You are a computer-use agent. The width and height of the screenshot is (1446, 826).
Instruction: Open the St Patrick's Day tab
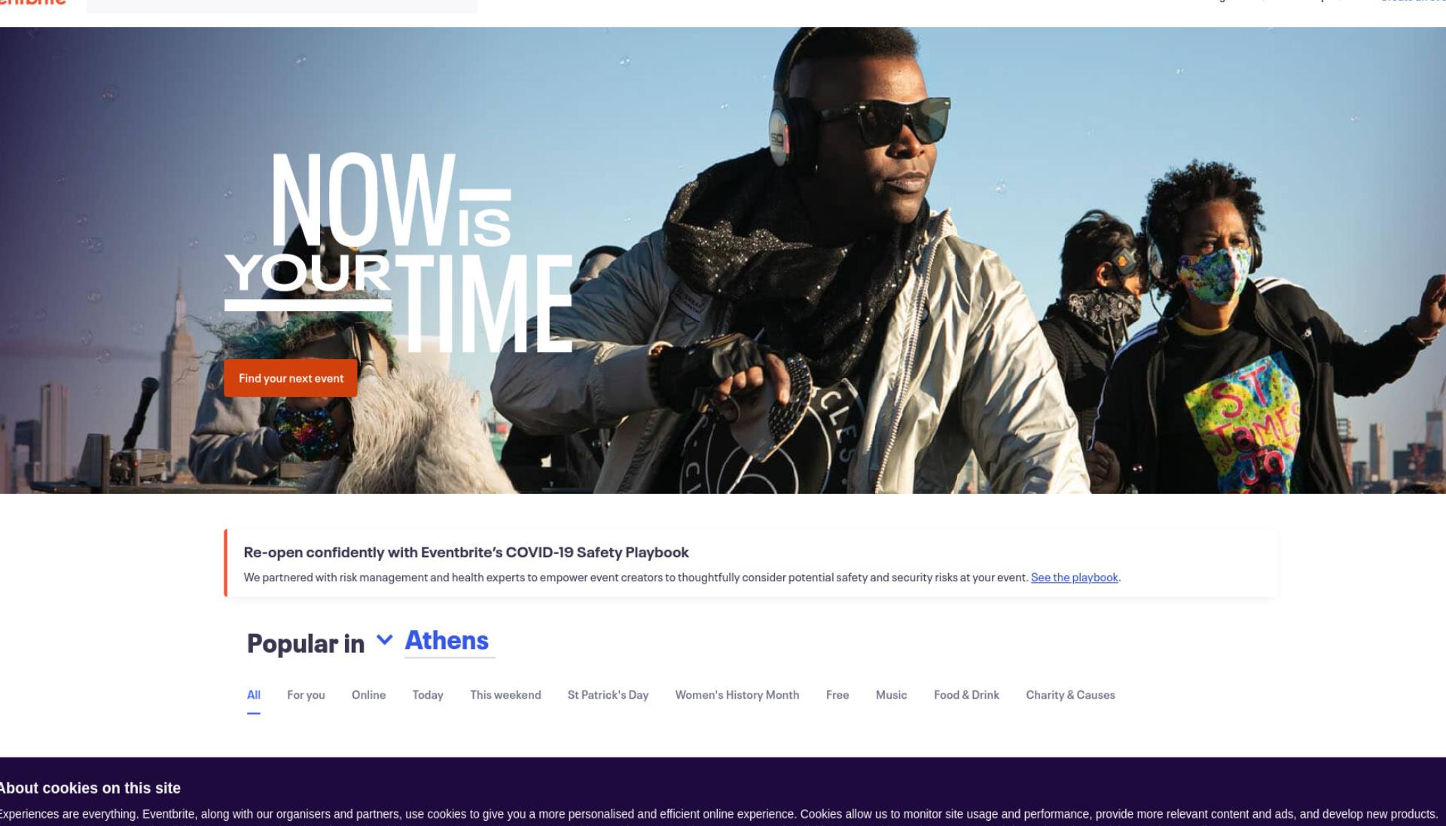608,695
